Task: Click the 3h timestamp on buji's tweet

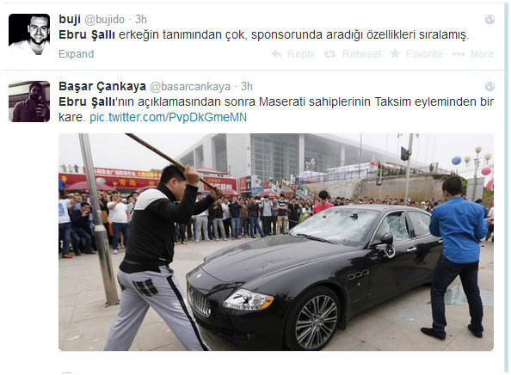Action: click(x=141, y=19)
